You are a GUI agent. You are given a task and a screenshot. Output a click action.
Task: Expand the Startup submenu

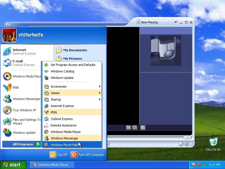click(x=72, y=99)
